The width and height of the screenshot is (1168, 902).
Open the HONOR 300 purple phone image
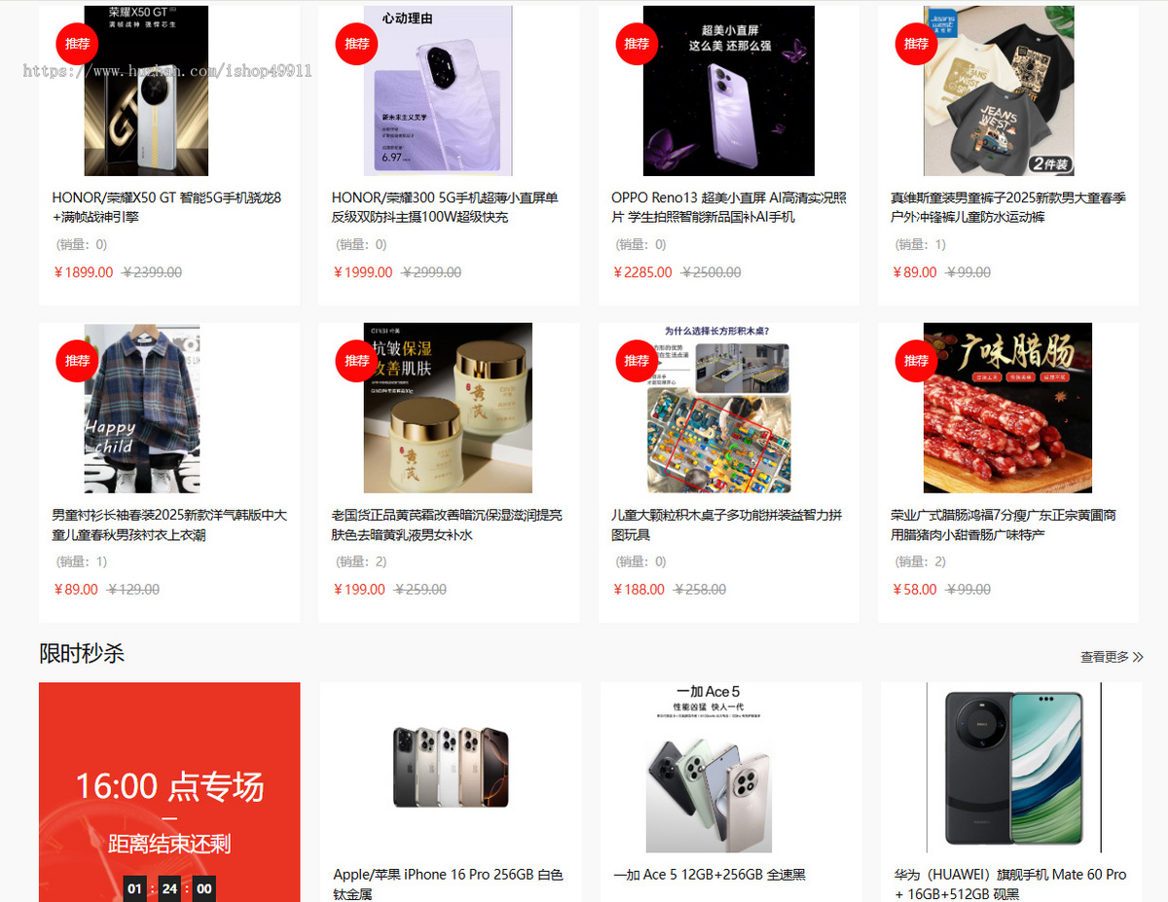click(438, 90)
